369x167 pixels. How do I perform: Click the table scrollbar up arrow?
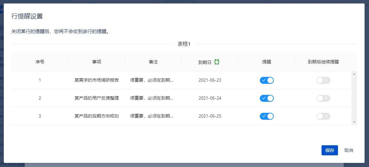[x=354, y=74]
